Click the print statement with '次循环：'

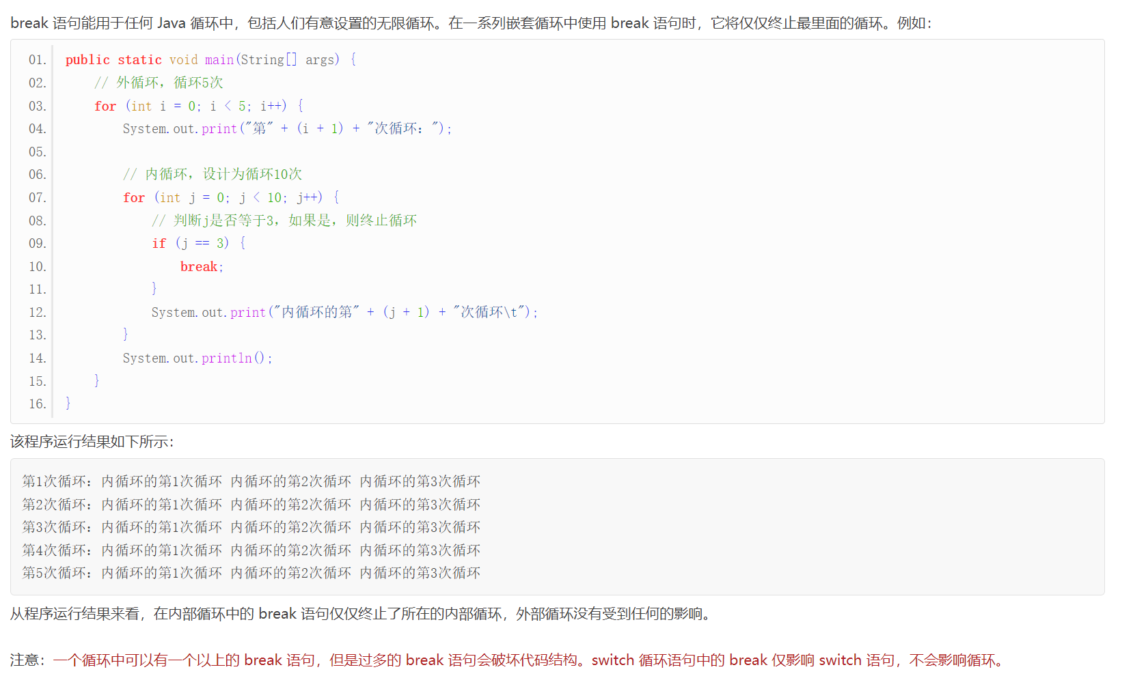click(287, 128)
